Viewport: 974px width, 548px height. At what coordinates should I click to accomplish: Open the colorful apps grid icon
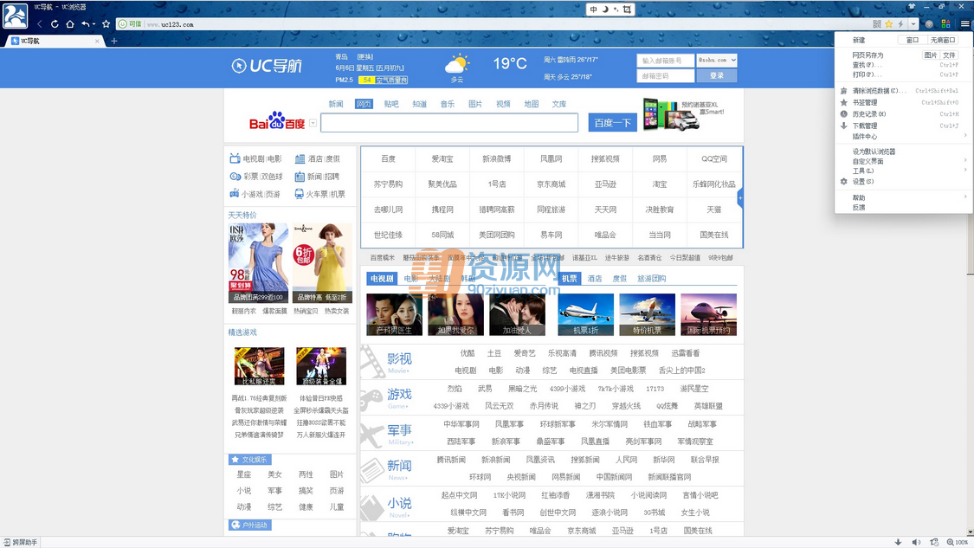(x=946, y=24)
